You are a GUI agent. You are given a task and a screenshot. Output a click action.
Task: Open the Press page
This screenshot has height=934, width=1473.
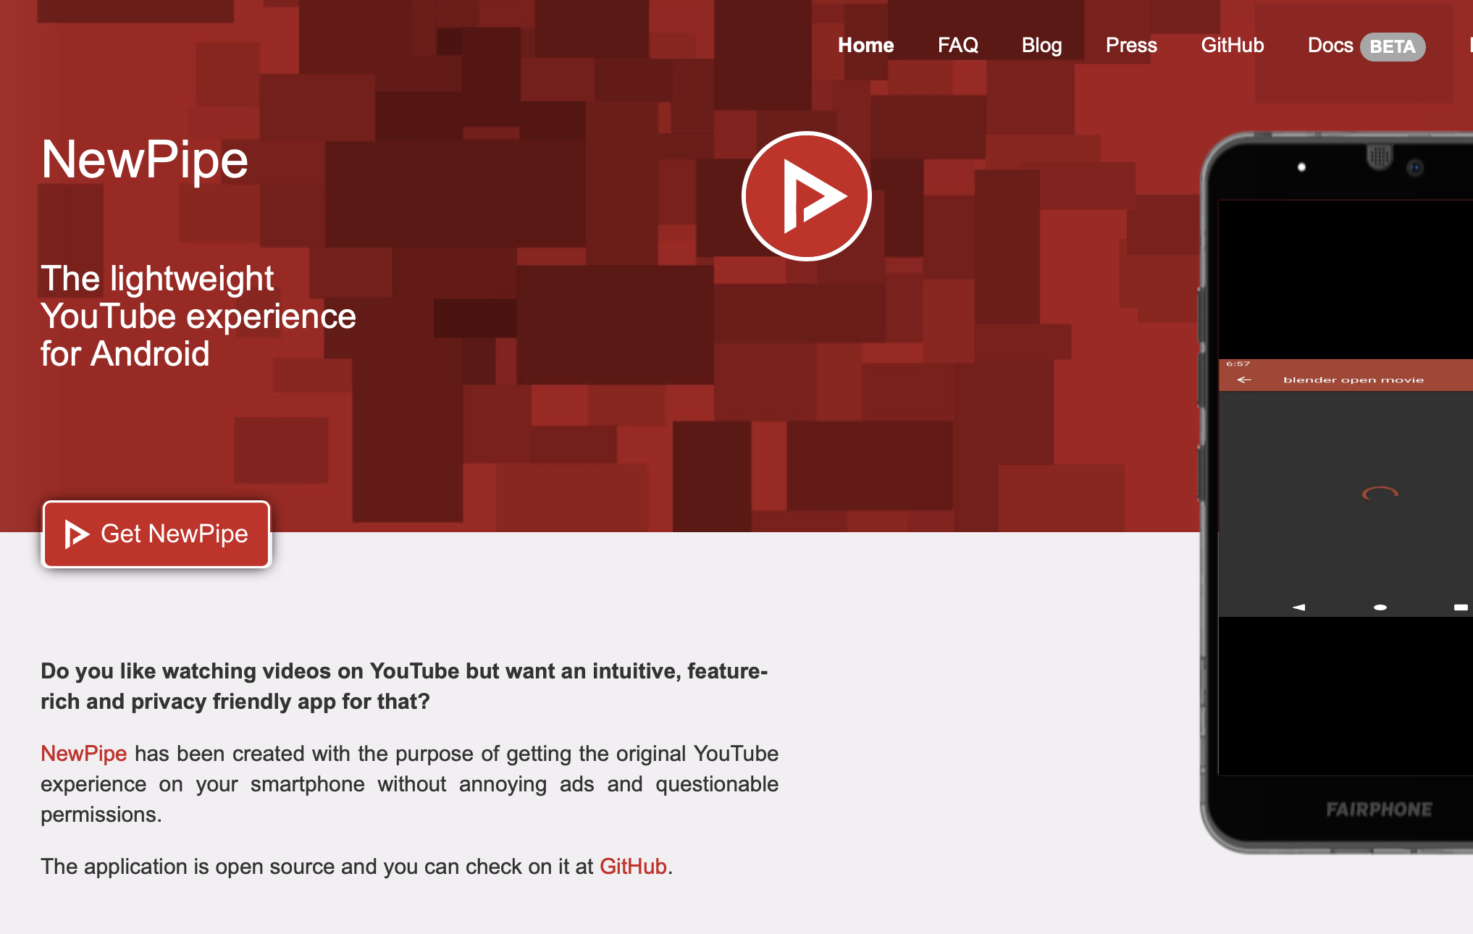click(1130, 46)
